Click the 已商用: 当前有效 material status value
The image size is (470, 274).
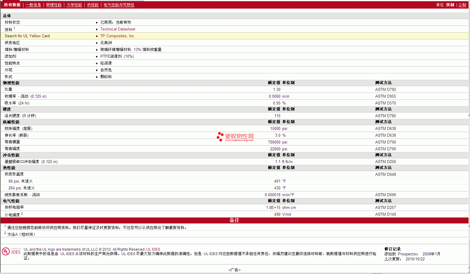[116, 22]
